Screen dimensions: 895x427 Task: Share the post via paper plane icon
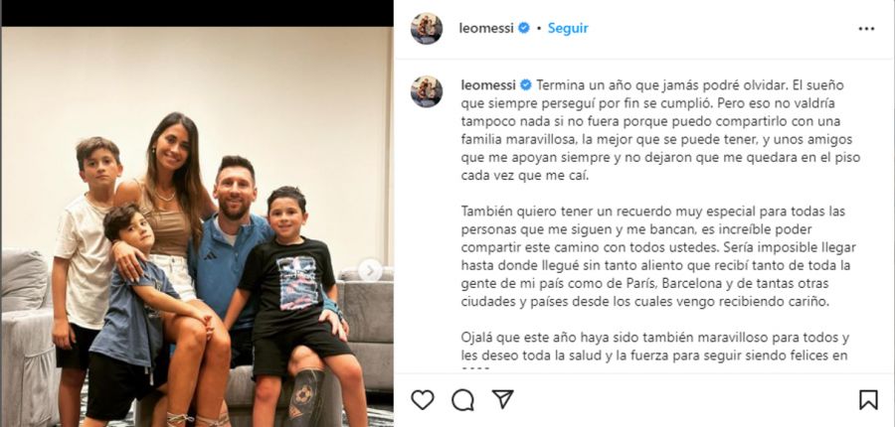click(x=503, y=399)
